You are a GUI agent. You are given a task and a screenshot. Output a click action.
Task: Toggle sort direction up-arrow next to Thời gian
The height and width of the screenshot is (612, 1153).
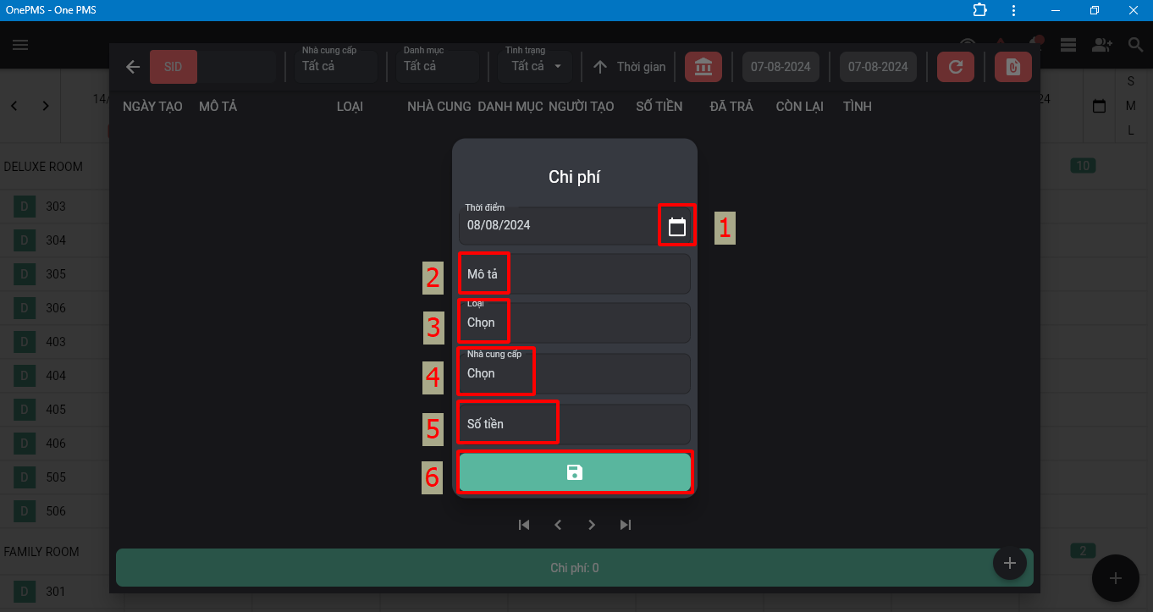pyautogui.click(x=600, y=67)
